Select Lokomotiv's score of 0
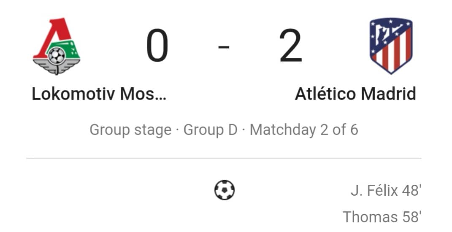The height and width of the screenshot is (232, 452). (157, 46)
